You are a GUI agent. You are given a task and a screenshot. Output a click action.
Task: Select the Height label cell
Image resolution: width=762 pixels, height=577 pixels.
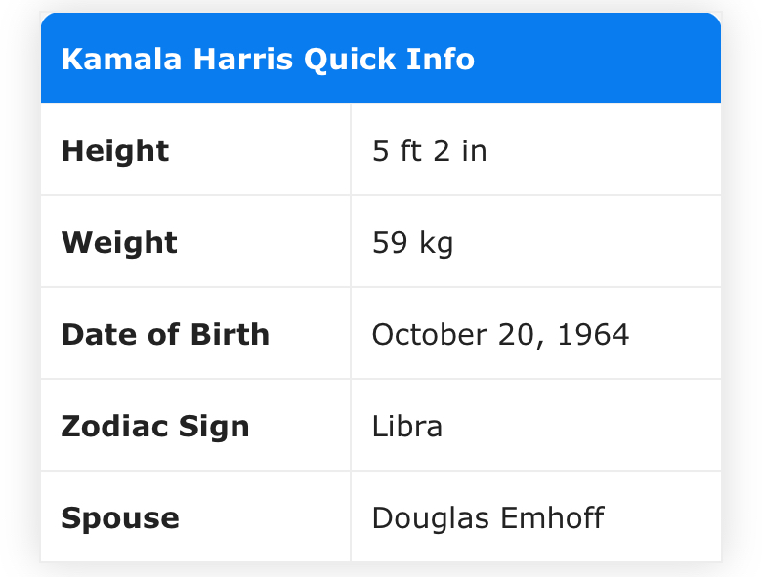[195, 149]
